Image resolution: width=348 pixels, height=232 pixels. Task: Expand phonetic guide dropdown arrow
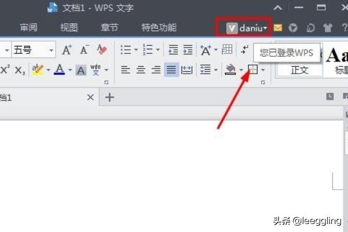[106, 70]
